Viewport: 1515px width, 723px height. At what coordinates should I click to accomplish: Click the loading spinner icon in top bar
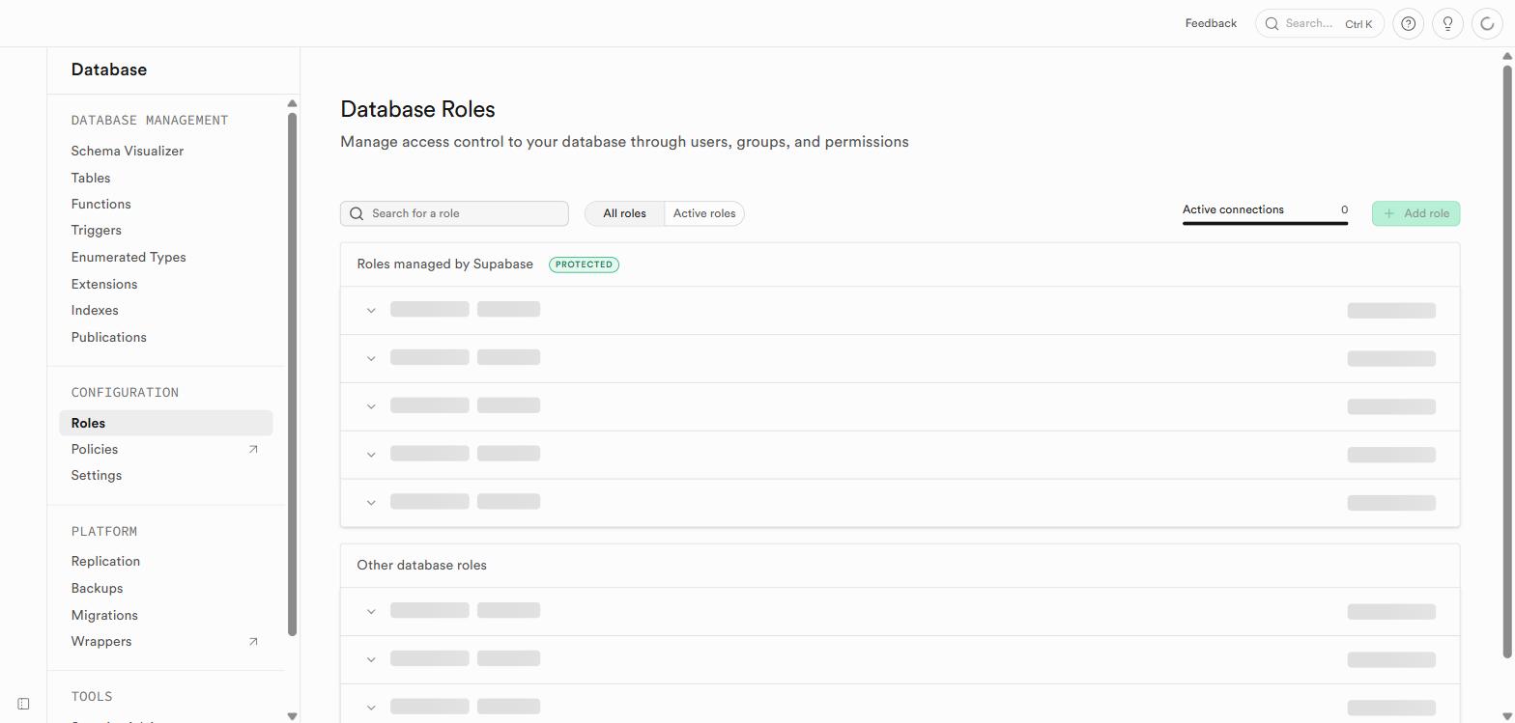click(1486, 23)
